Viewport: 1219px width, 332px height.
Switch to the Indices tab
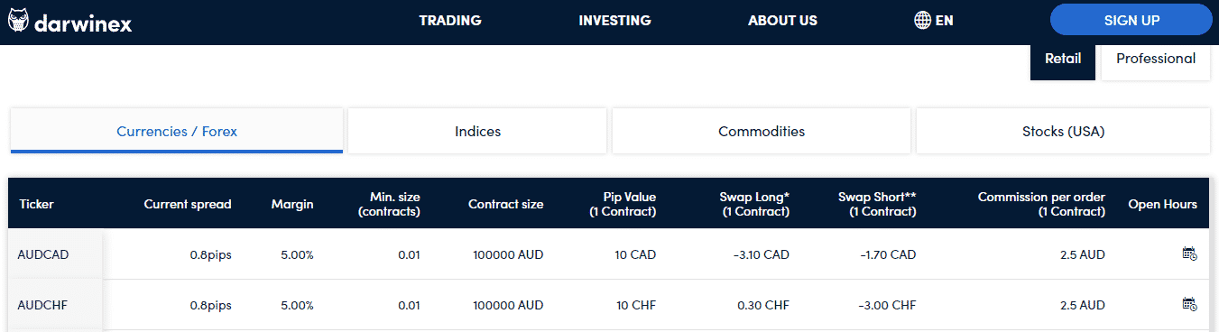(x=477, y=131)
